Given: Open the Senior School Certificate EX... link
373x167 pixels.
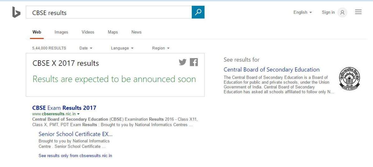Looking at the screenshot, I should (x=76, y=134).
